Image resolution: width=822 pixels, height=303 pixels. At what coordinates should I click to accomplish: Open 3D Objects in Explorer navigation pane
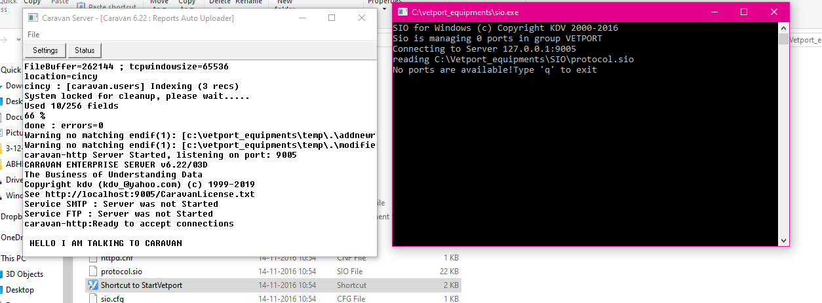[x=25, y=274]
